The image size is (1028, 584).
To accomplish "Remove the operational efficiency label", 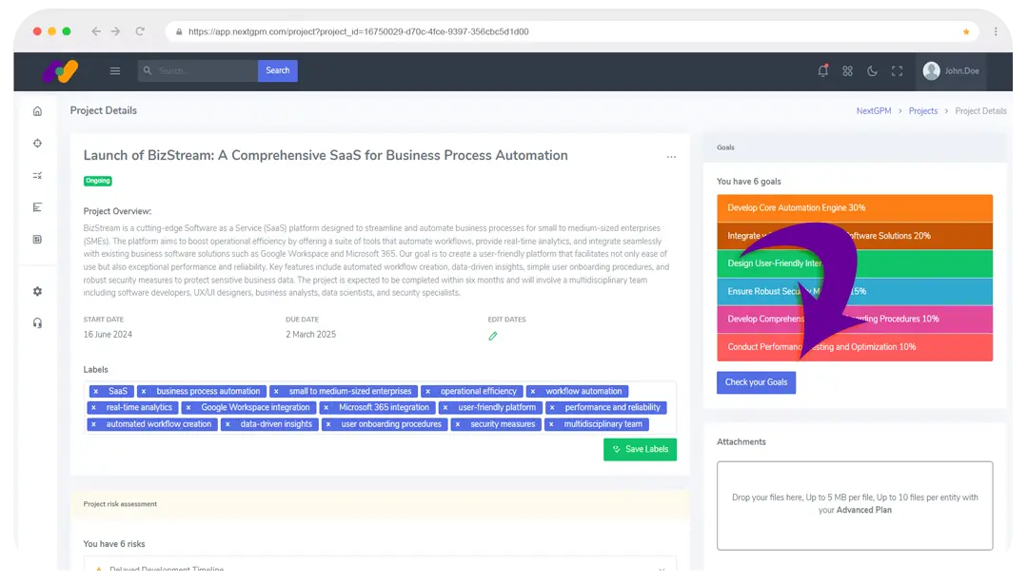I will (427, 391).
